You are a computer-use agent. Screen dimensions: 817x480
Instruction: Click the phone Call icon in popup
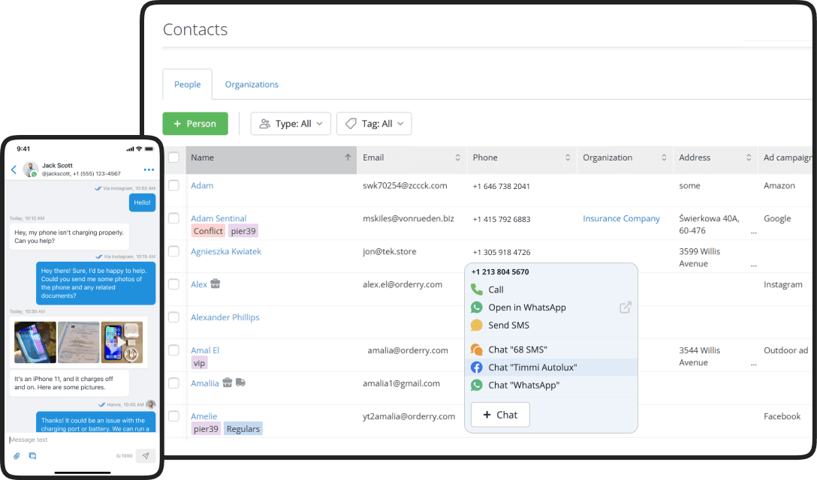(x=476, y=289)
